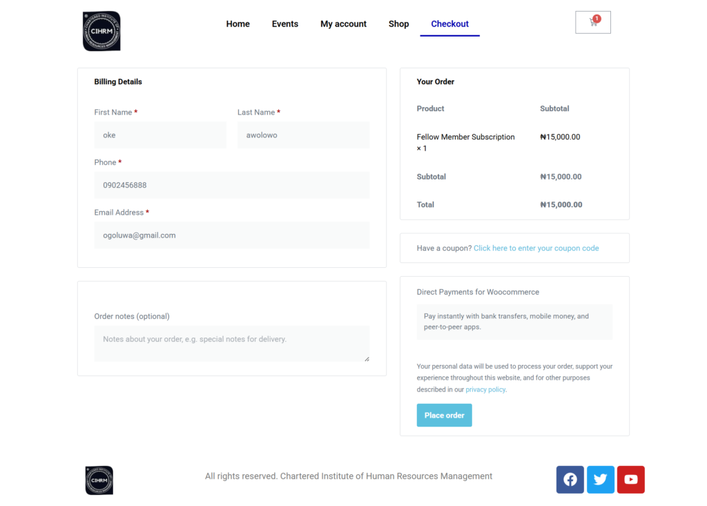Open the Shop menu item
Viewport: 707px width, 506px height.
(x=398, y=23)
